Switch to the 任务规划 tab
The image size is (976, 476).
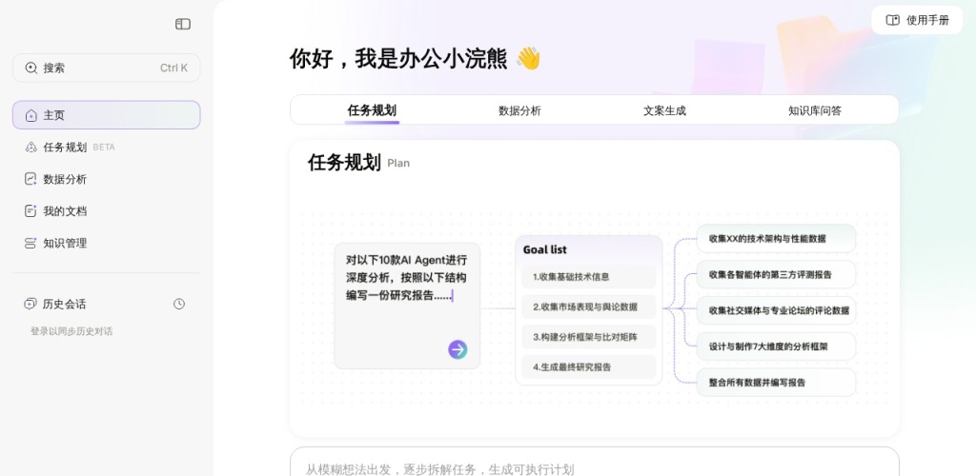(372, 110)
